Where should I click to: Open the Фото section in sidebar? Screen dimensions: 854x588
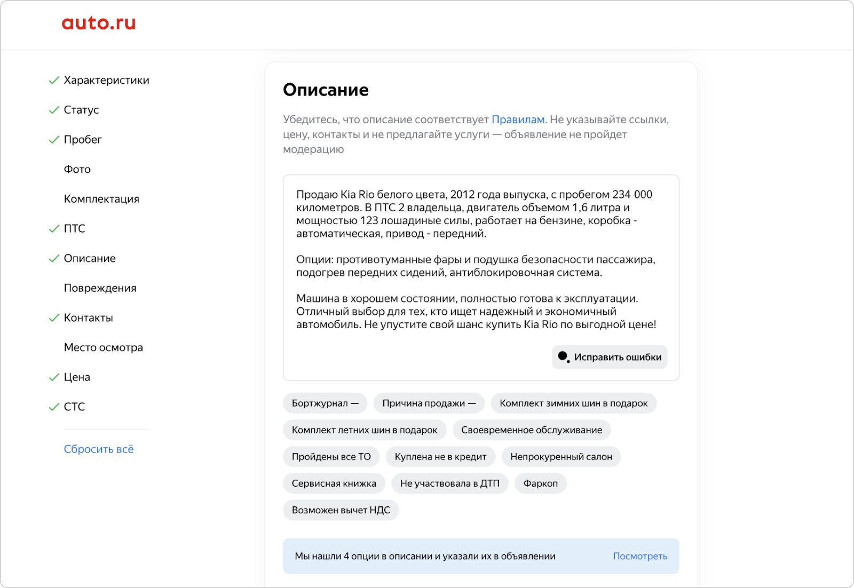(77, 169)
